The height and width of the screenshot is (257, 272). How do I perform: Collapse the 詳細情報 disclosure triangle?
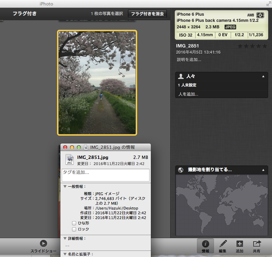[65, 238]
